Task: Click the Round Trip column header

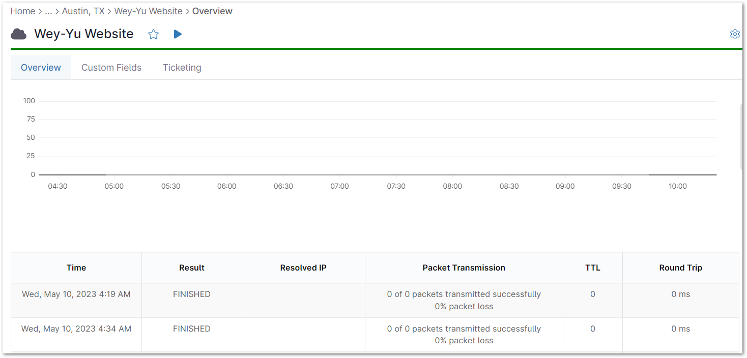Action: [680, 267]
